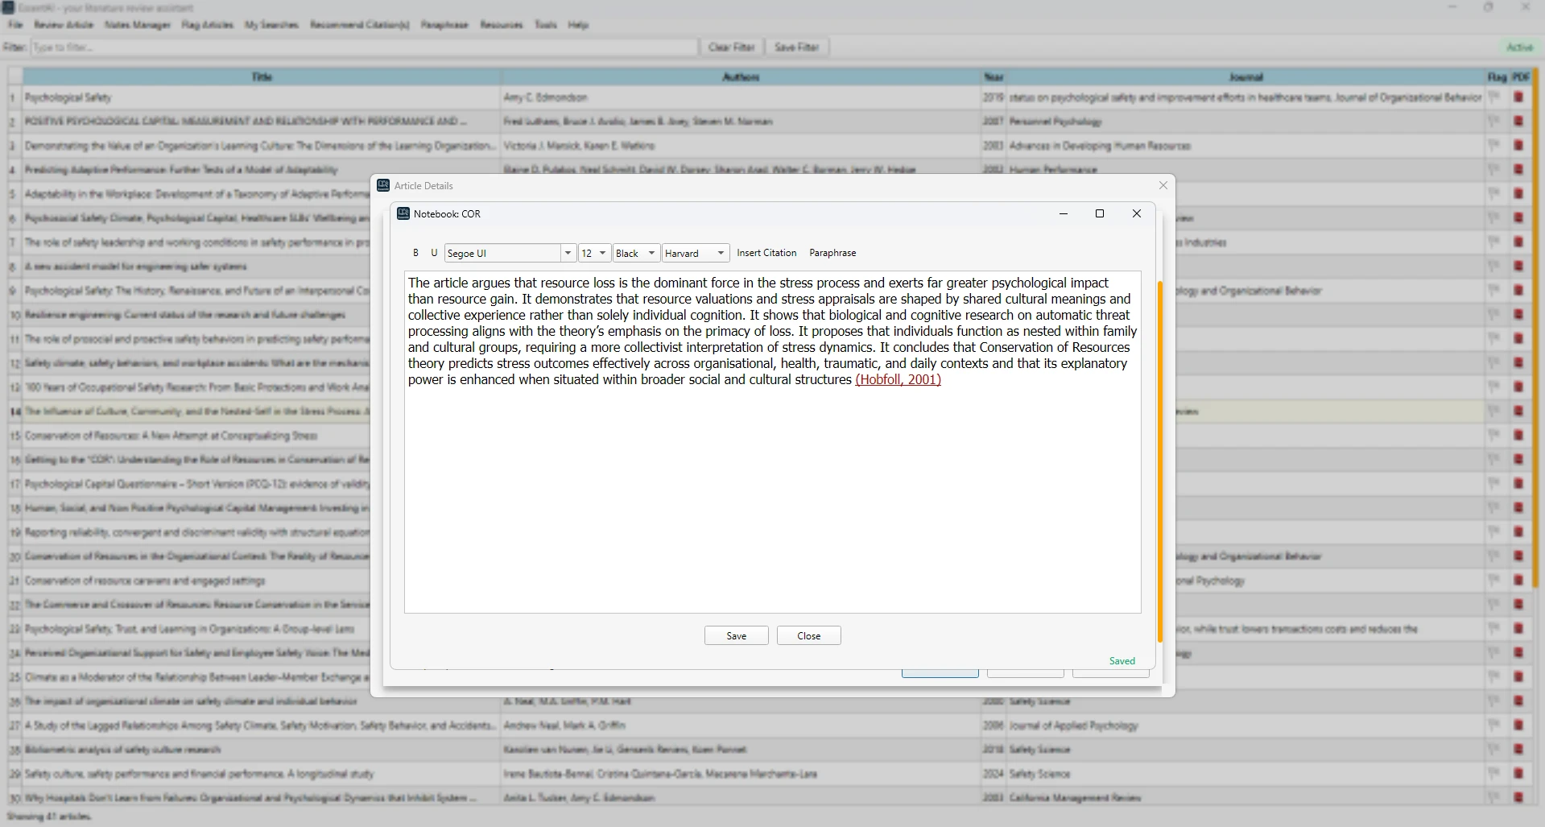Viewport: 1545px width, 827px height.
Task: Click the Article Details window icon
Action: tap(383, 186)
